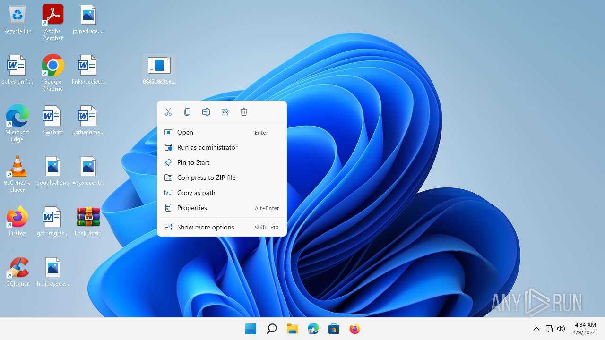Image resolution: width=605 pixels, height=340 pixels.
Task: Select the Recycle Bin desktop icon
Action: tap(17, 20)
